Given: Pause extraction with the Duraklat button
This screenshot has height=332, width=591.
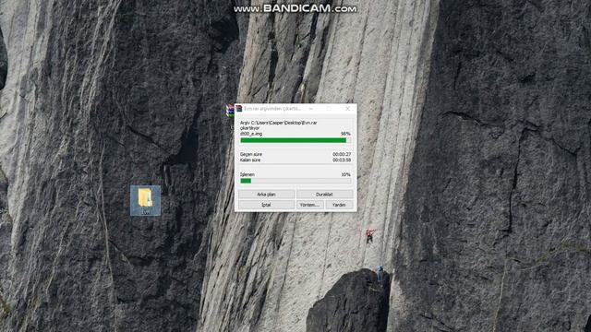Looking at the screenshot, I should click(324, 195).
